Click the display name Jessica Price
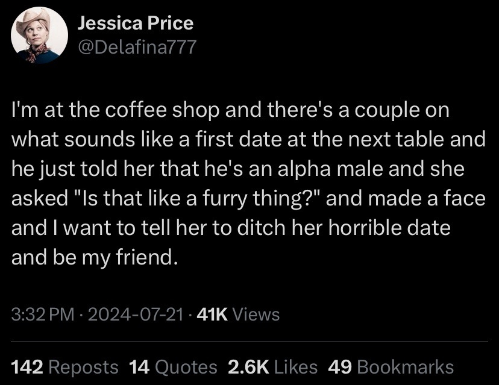 (x=136, y=23)
